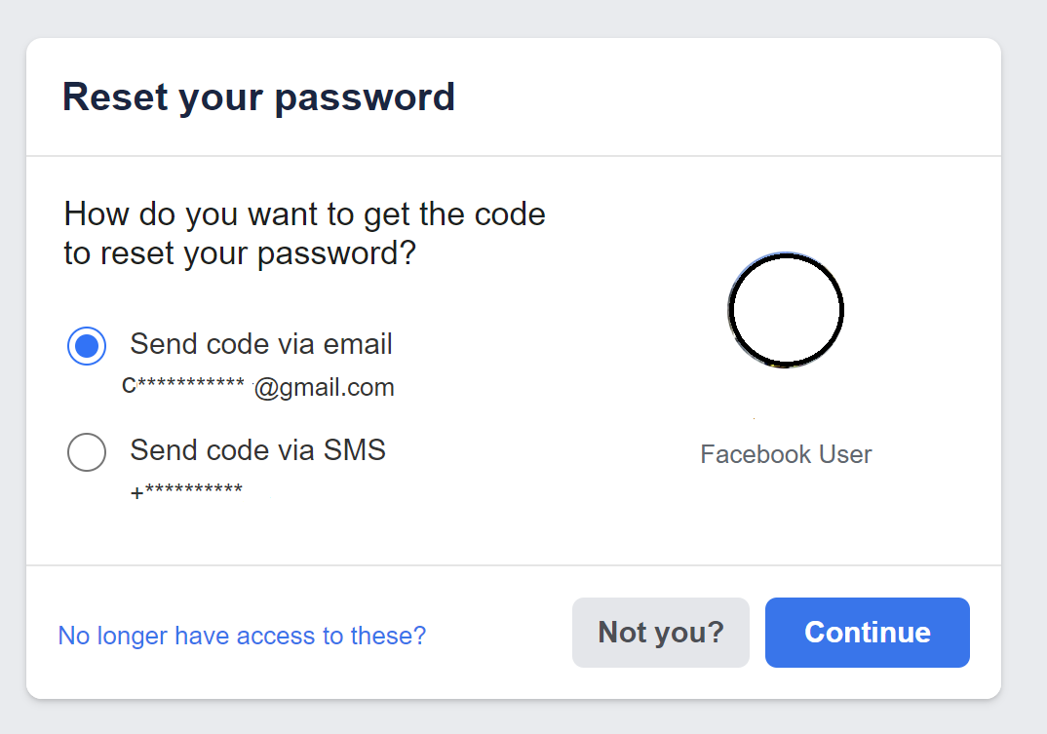Click the 'Send code via email' label text
Image resolution: width=1047 pixels, height=734 pixels.
pyautogui.click(x=260, y=344)
